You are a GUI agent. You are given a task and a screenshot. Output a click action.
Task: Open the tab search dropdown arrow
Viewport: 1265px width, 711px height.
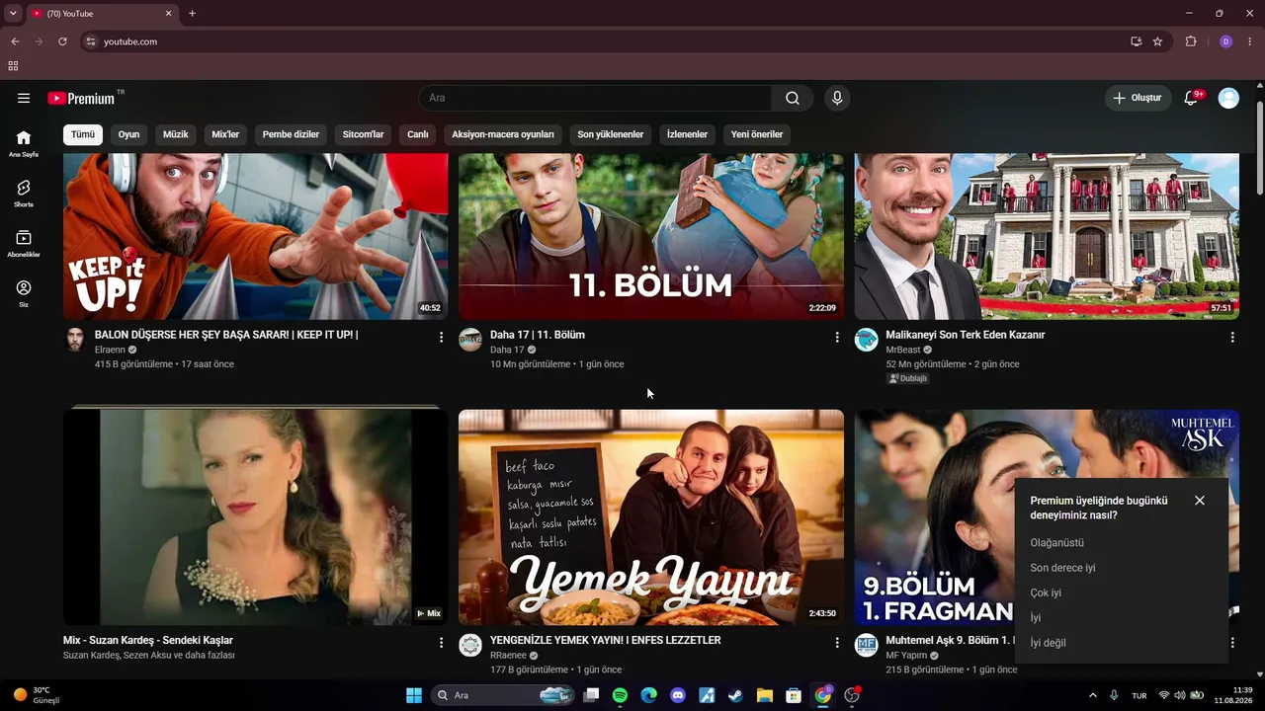click(13, 14)
